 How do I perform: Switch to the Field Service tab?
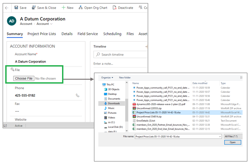click(x=88, y=34)
